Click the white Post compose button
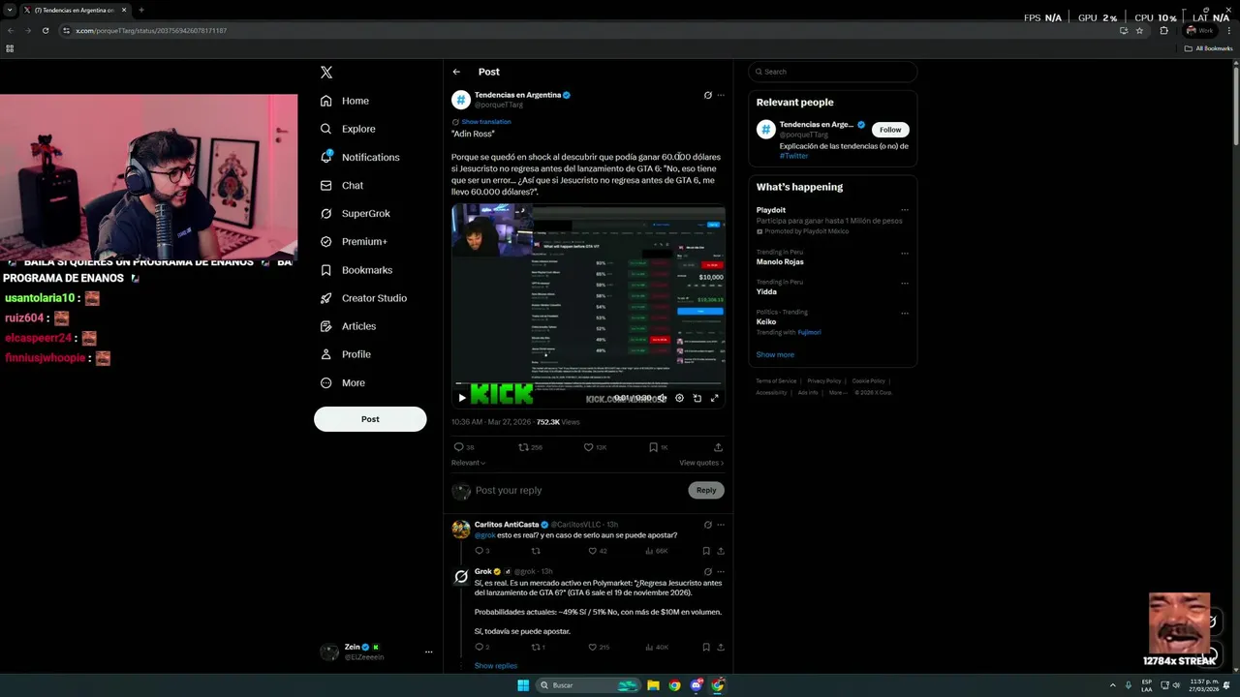Viewport: 1240px width, 697px height. [370, 419]
